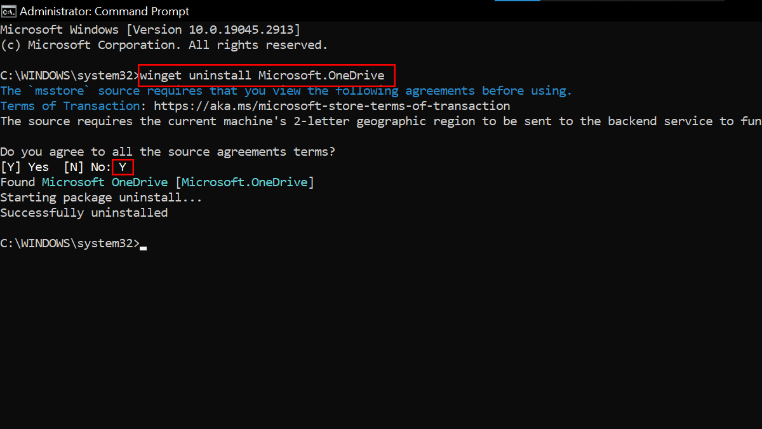Click the Command Prompt icon in title bar
762x429 pixels.
(x=8, y=11)
